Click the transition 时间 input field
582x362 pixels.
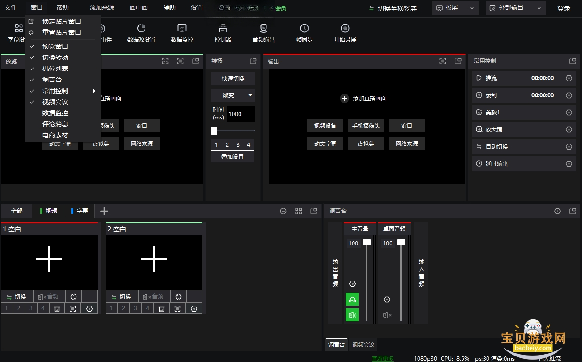pos(240,114)
